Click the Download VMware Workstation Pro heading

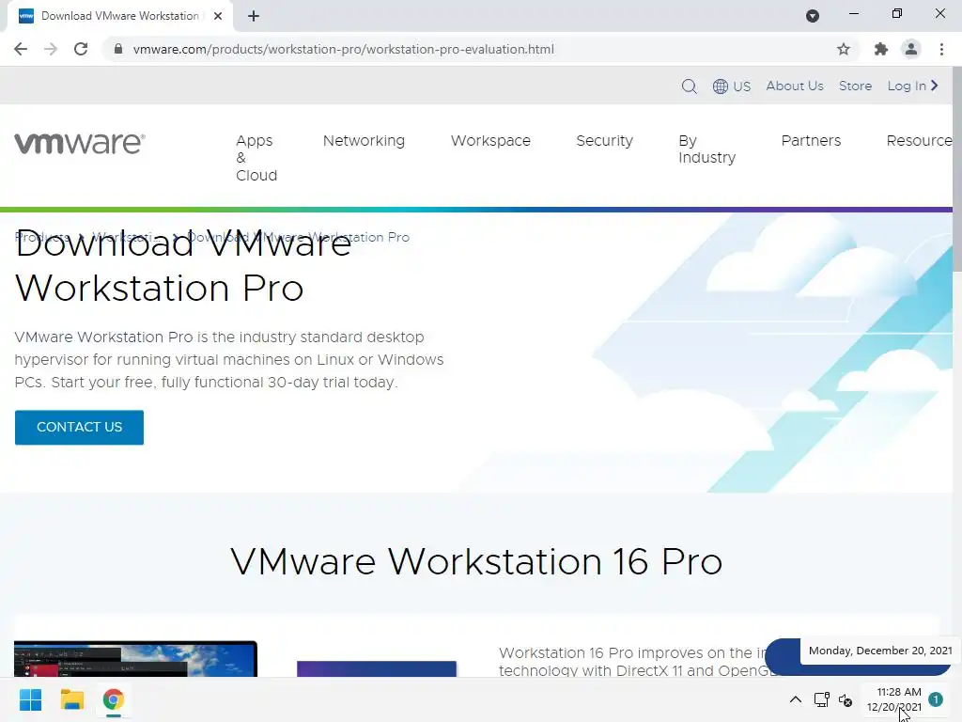pyautogui.click(x=183, y=266)
